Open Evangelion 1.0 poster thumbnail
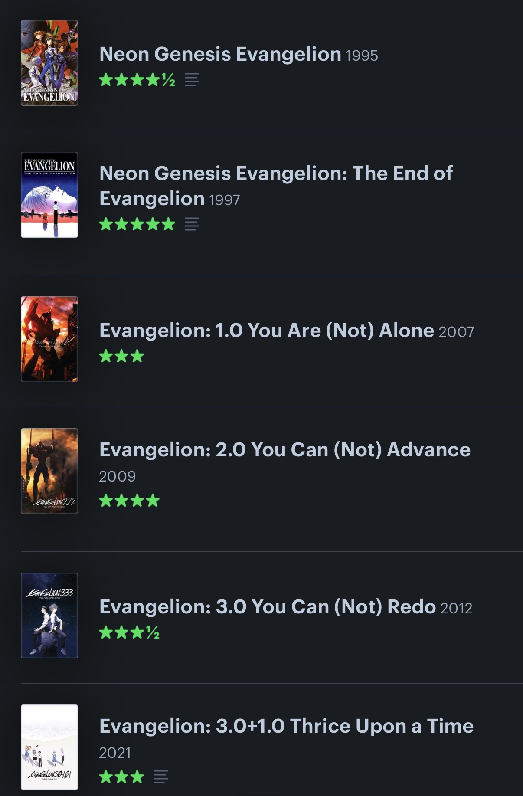This screenshot has height=796, width=523. click(49, 339)
